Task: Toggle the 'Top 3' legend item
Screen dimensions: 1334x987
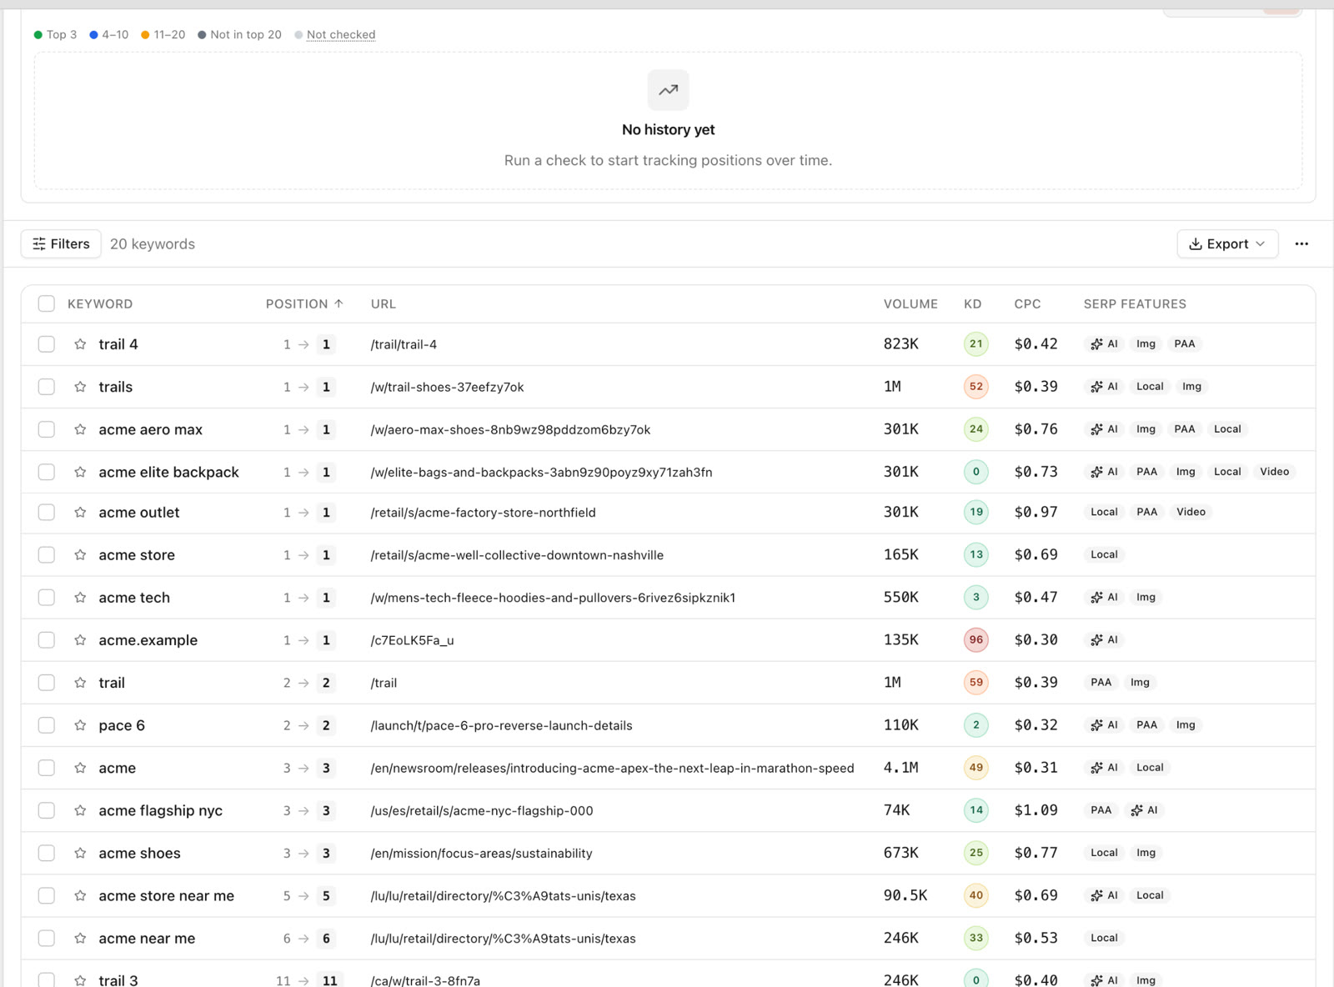Action: 55,35
